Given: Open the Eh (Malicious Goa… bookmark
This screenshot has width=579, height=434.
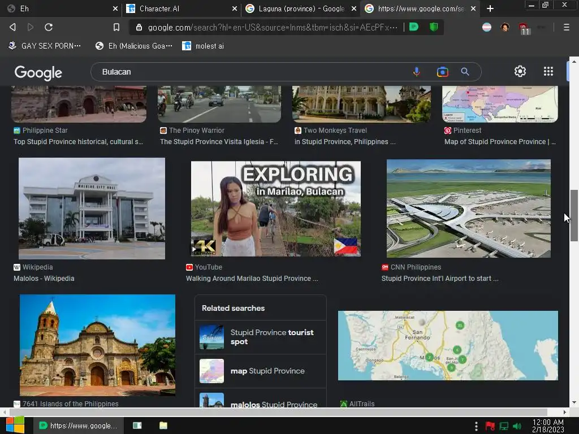Looking at the screenshot, I should pyautogui.click(x=133, y=46).
